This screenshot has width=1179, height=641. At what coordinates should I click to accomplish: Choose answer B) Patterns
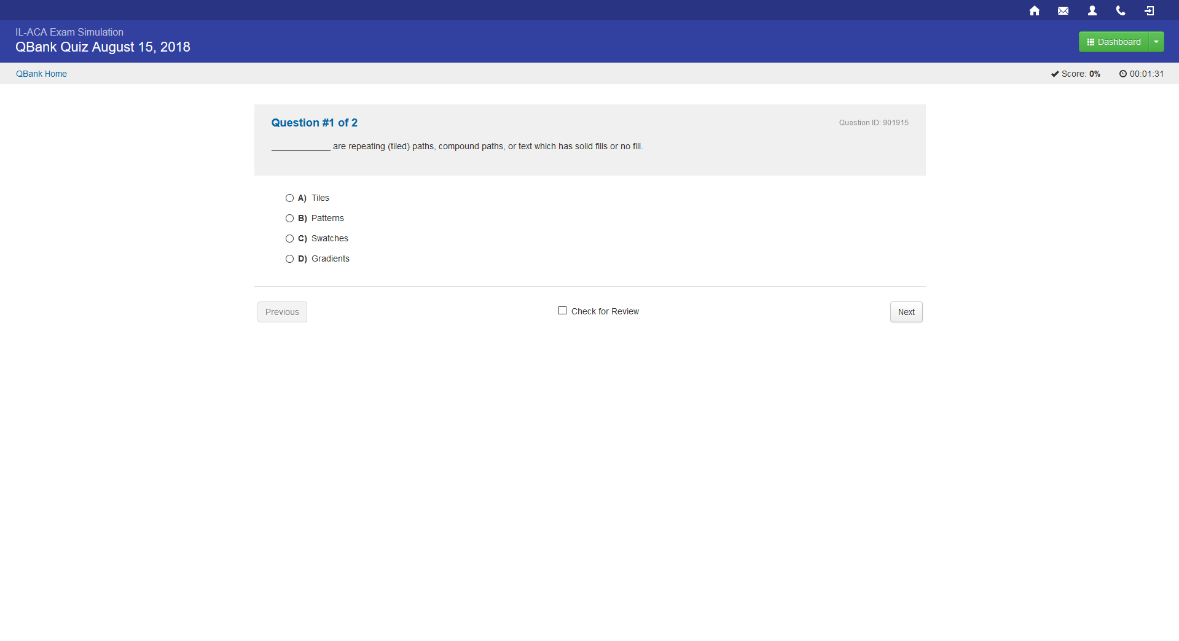coord(289,218)
